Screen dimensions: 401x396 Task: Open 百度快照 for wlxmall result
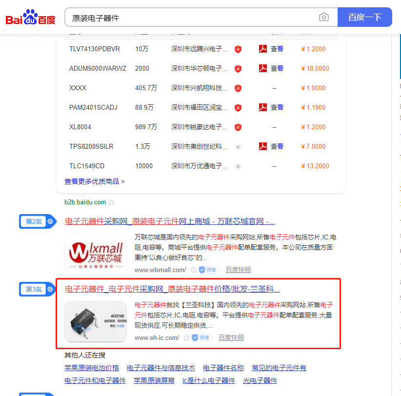[238, 270]
